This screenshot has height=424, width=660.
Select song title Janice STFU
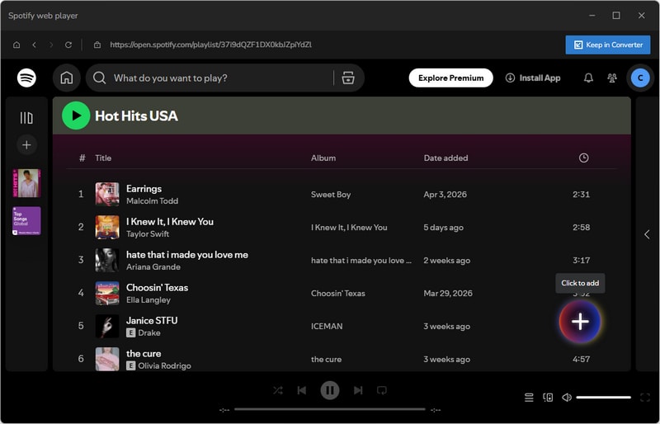[x=152, y=320]
